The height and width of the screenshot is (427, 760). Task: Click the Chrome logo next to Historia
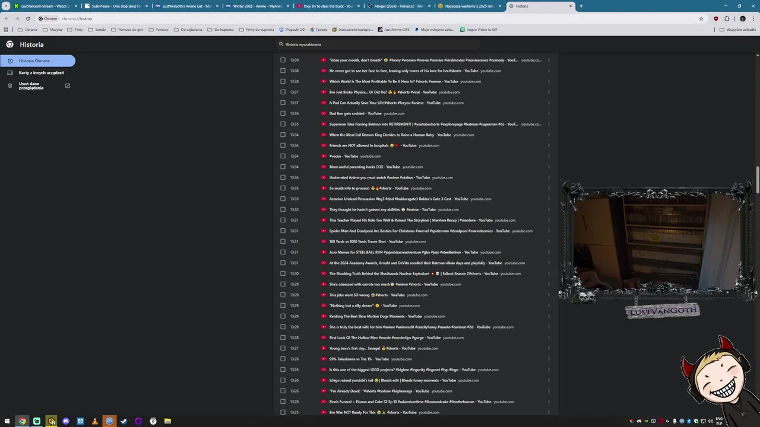(9, 44)
